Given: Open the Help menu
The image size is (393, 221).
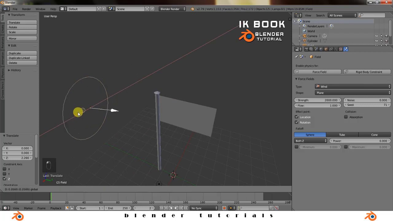Looking at the screenshot, I should point(53,9).
